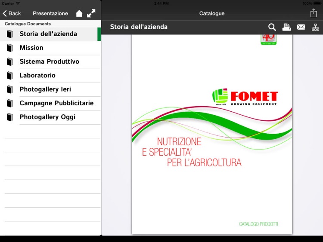Tap the battery indicator in status bar
The image size is (323, 242).
(x=317, y=3)
